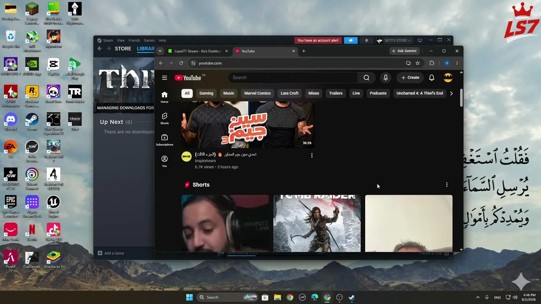Select the Lara Croft chip
Viewport: 541px width, 304px height.
tap(290, 93)
